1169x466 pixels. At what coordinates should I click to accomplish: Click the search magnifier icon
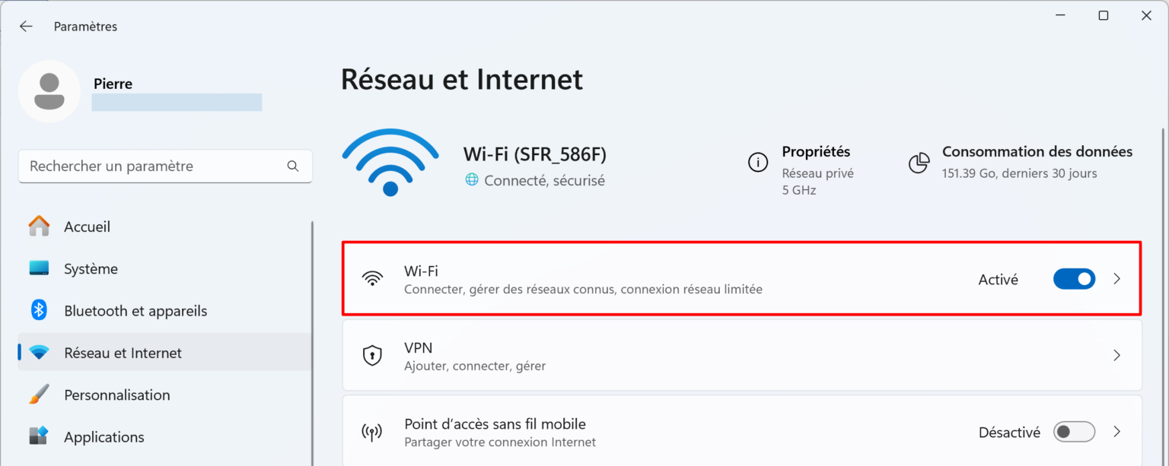click(293, 166)
